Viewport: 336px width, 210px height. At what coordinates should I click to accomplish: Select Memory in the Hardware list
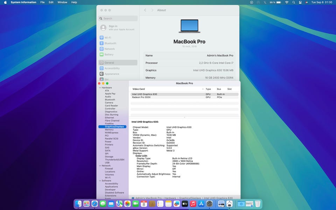109,129
